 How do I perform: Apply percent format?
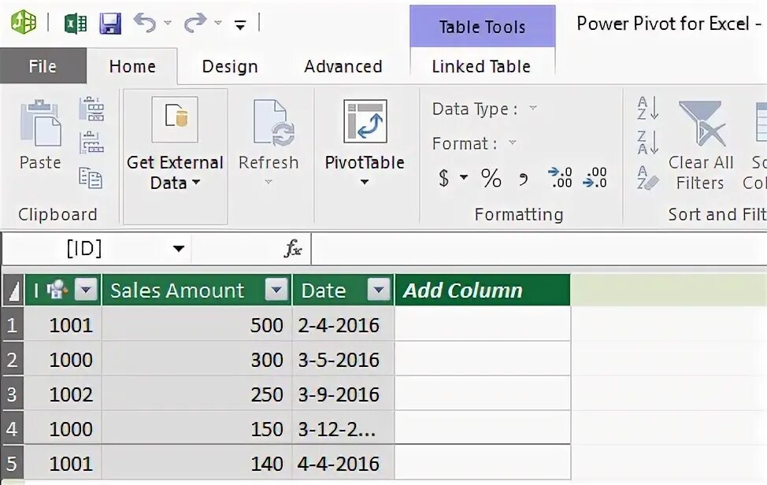pos(491,178)
